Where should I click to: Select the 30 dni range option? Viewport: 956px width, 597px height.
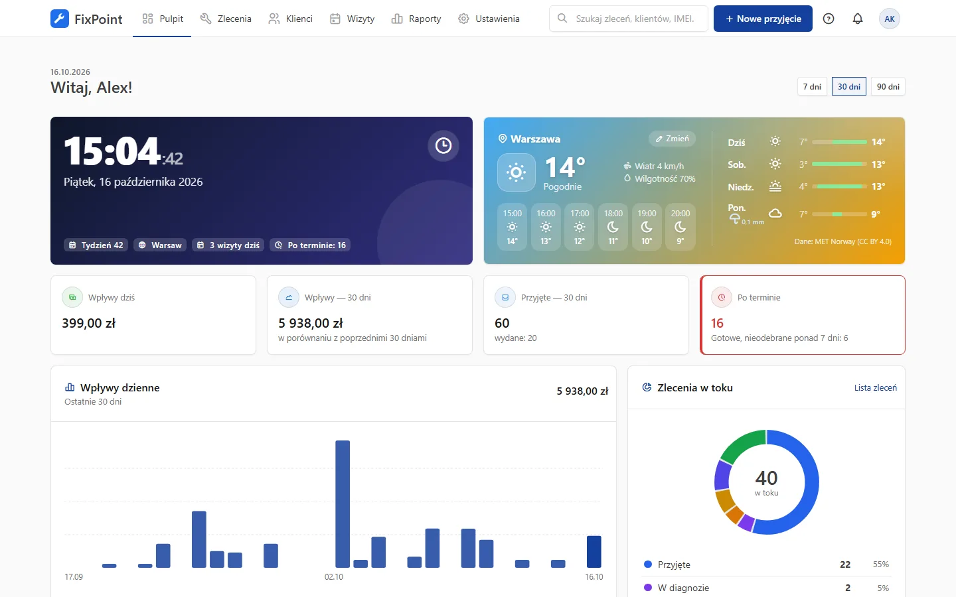[x=849, y=86]
